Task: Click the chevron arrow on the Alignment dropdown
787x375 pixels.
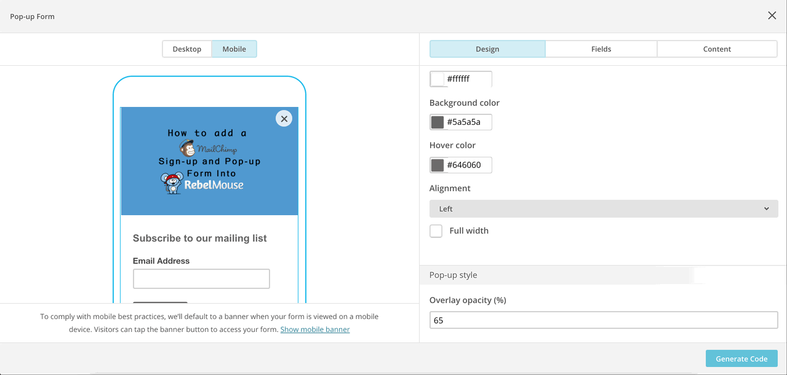Action: [x=766, y=209]
